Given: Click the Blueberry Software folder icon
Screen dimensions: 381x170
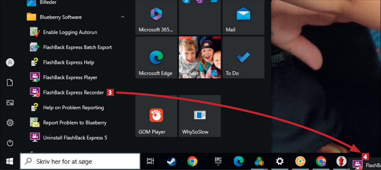Looking at the screenshot, I should point(31,17).
